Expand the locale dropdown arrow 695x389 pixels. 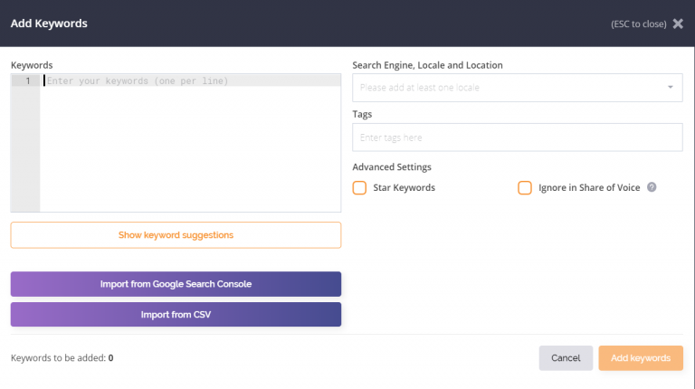671,88
